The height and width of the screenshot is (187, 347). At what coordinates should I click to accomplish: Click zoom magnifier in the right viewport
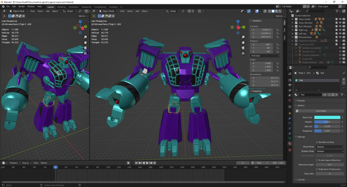[243, 37]
